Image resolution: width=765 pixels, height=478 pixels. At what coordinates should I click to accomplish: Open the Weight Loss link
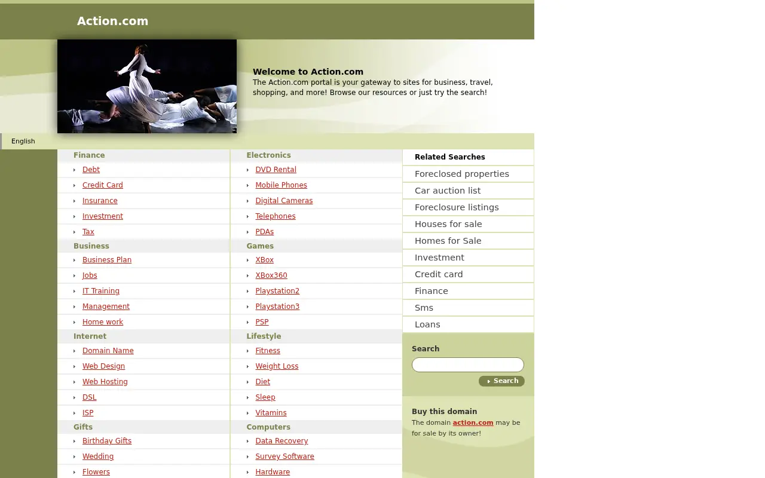tap(277, 366)
